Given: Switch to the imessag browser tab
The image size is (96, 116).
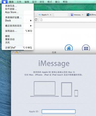Looking at the screenshot, I should click(77, 15).
